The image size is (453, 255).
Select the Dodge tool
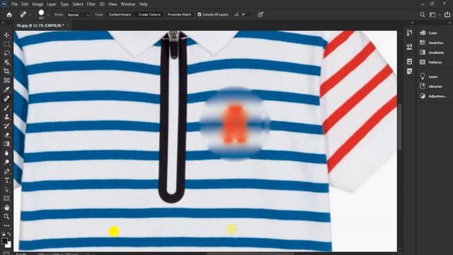[6, 162]
